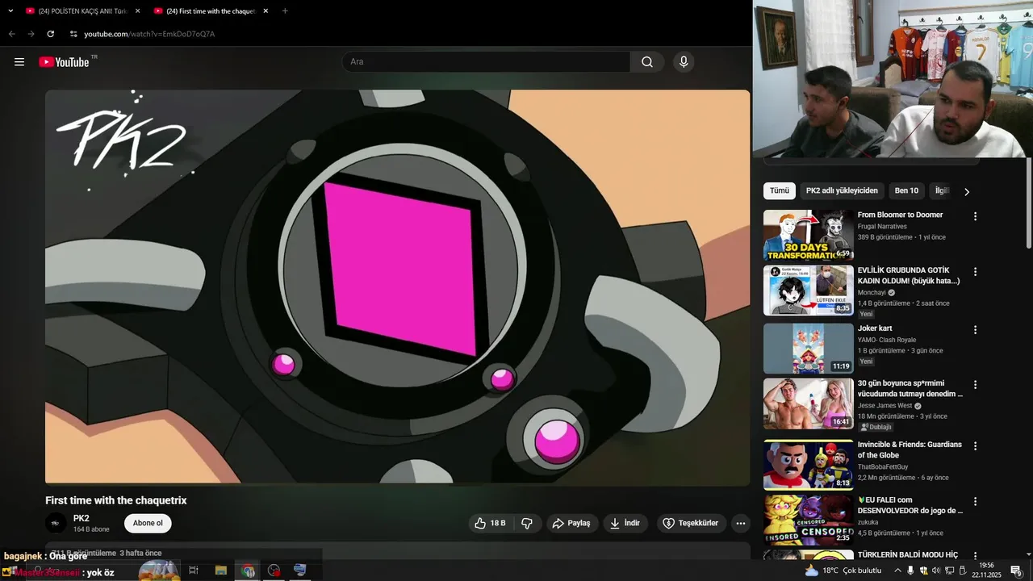Screen dimensions: 1033x581
Task: Click the search magnifier button
Action: (647, 62)
